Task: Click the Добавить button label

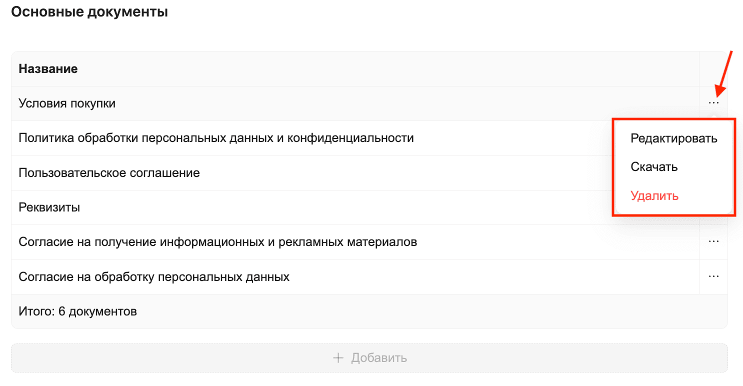Action: coord(379,358)
